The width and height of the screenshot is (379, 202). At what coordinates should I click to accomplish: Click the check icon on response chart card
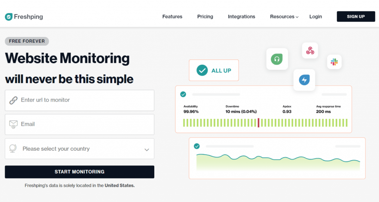click(197, 146)
